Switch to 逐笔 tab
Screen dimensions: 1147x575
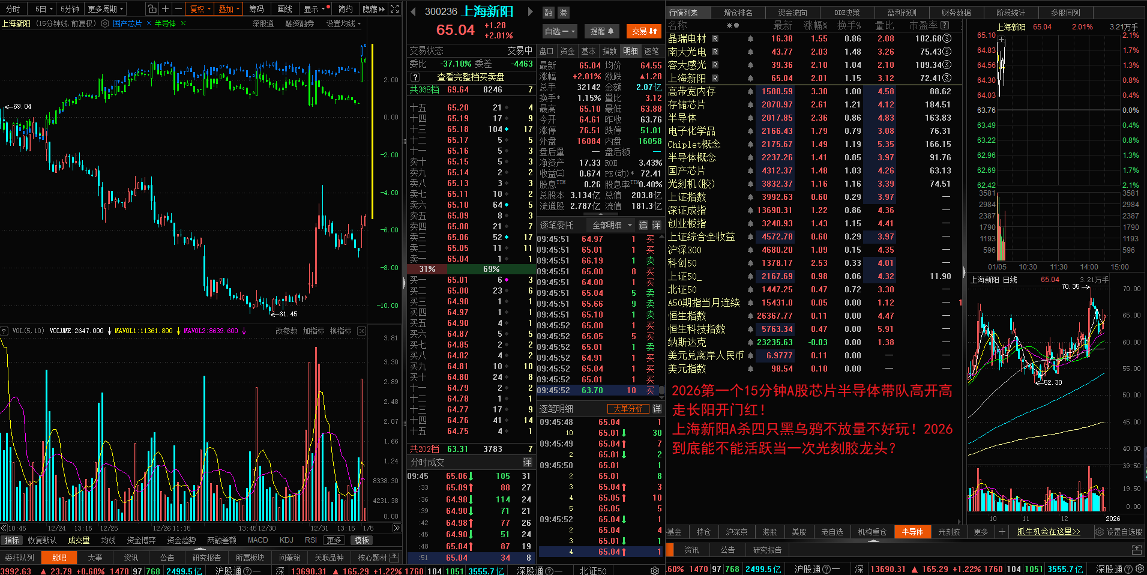[651, 51]
